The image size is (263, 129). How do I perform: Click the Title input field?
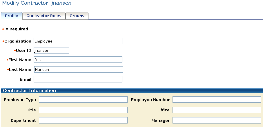click(x=83, y=110)
